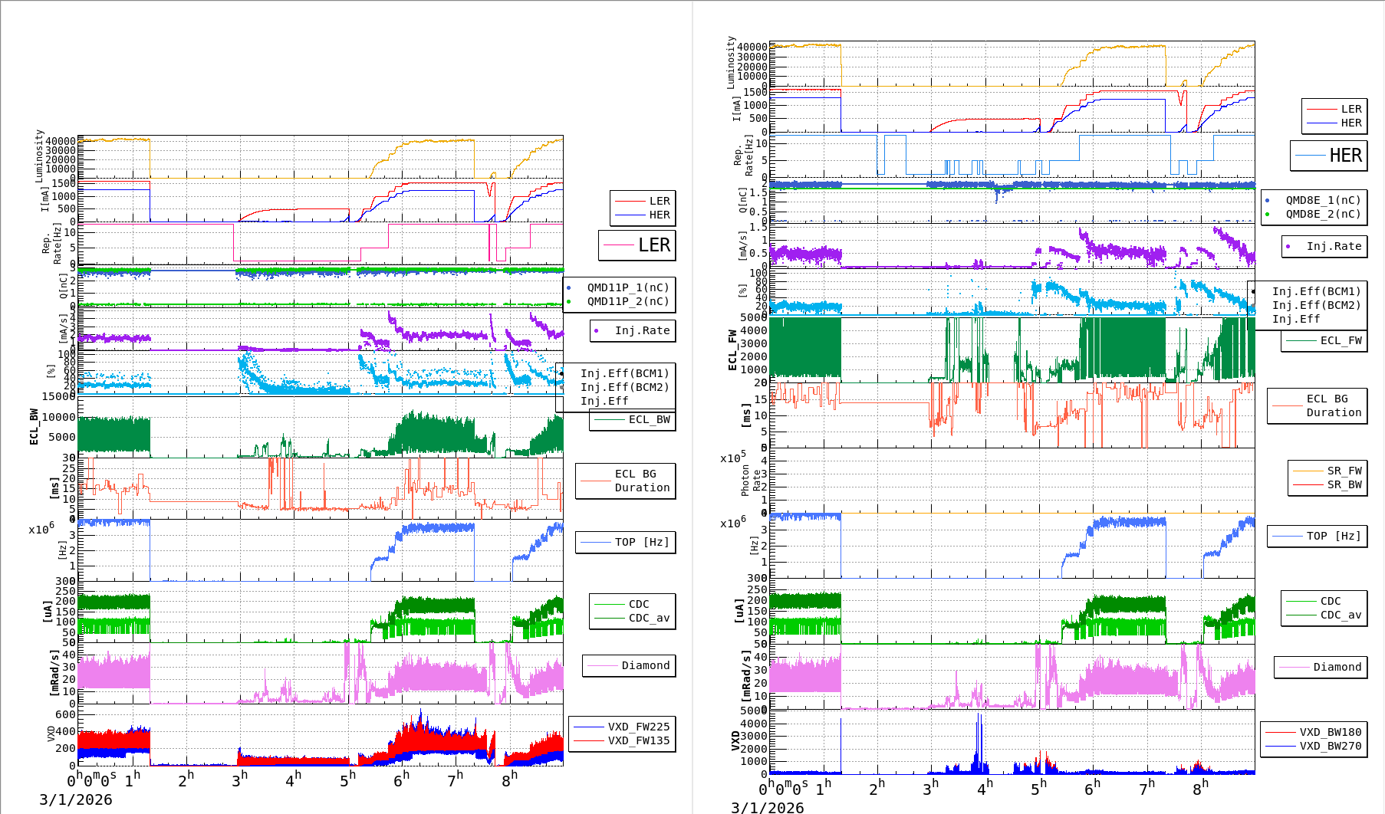Click the Inj.Rate legend in right panel
Viewport: 1385px width, 814px height.
pos(1334,246)
